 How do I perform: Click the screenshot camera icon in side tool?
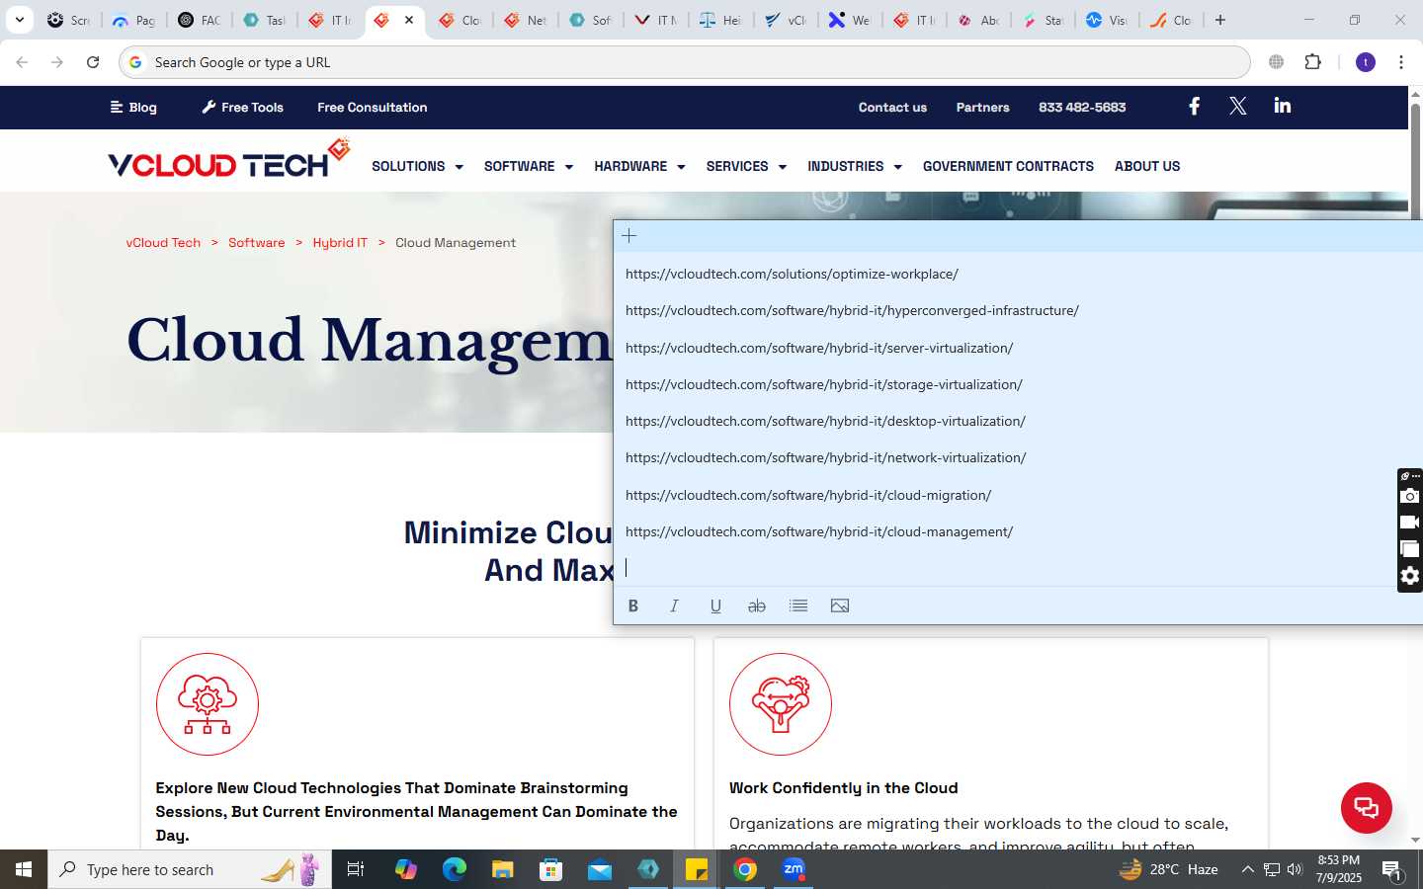pyautogui.click(x=1410, y=496)
